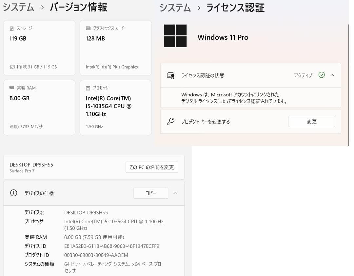Click the プロダクト キーを変更する label

(206, 122)
